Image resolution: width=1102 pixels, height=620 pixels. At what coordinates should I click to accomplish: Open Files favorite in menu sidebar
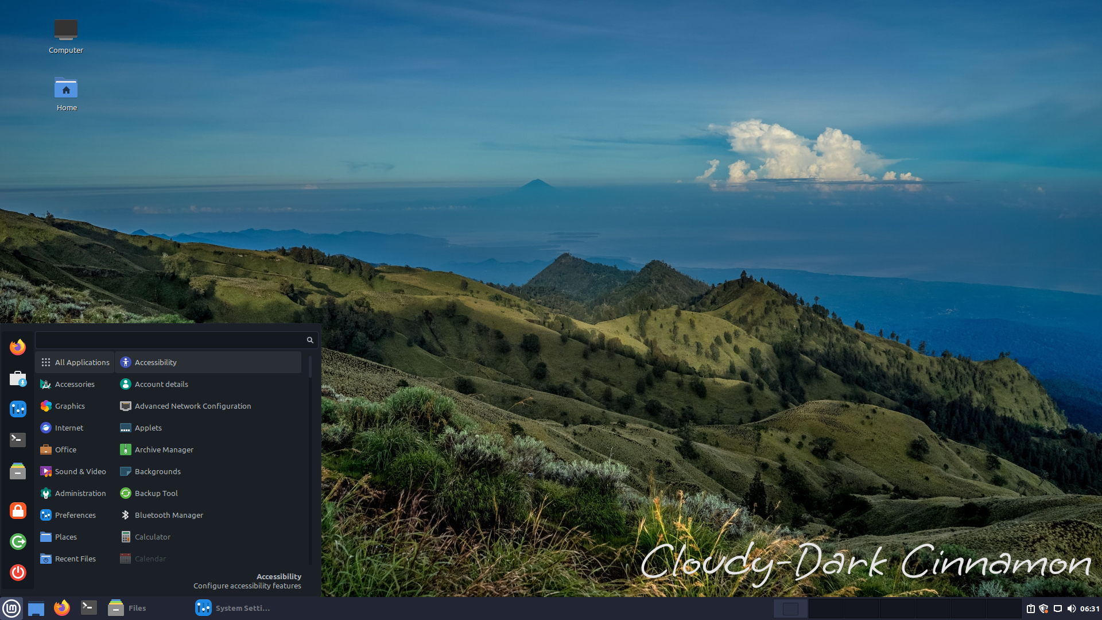[18, 471]
